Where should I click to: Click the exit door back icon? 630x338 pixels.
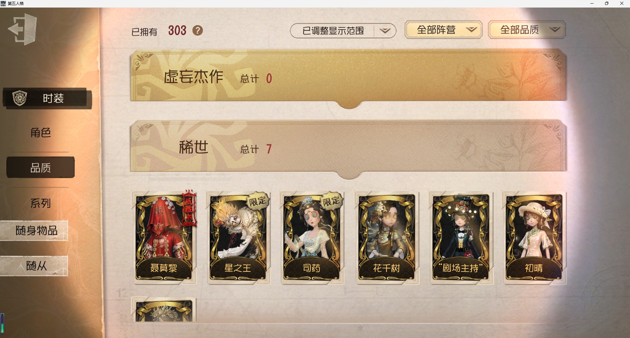(22, 29)
